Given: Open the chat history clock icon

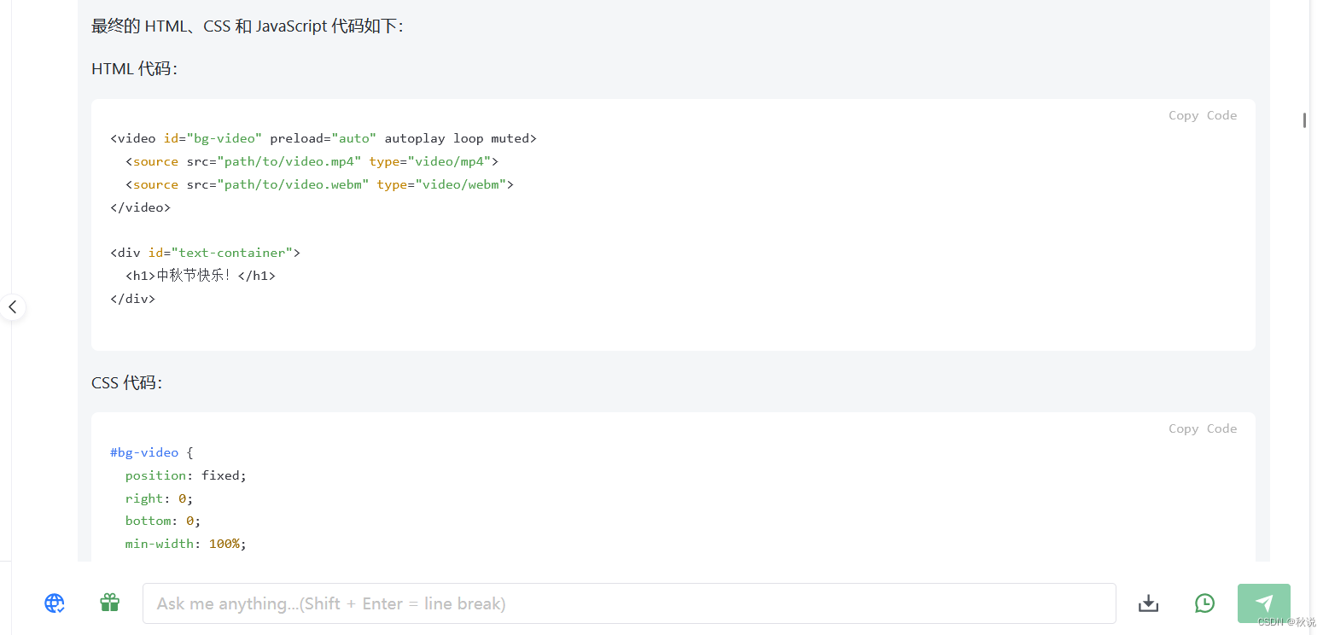Looking at the screenshot, I should pos(1204,603).
